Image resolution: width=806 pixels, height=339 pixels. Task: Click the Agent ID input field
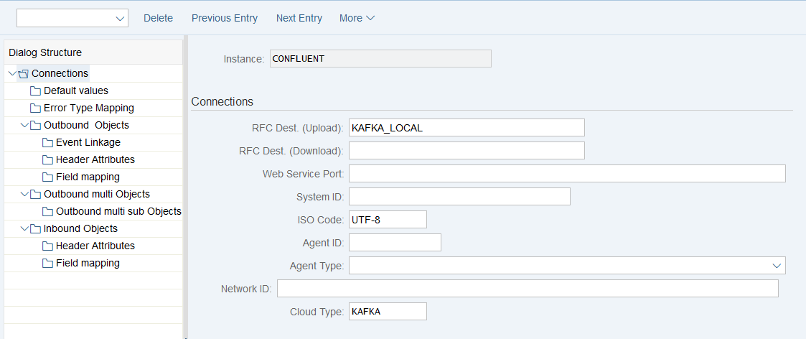tap(395, 242)
